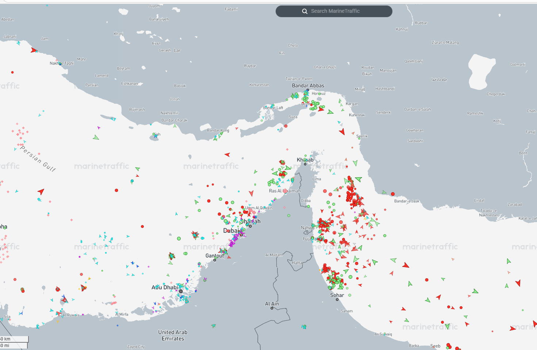Screen dimensions: 537x350
Task: Click the city dot marker below Sohar
Action: 337,300
